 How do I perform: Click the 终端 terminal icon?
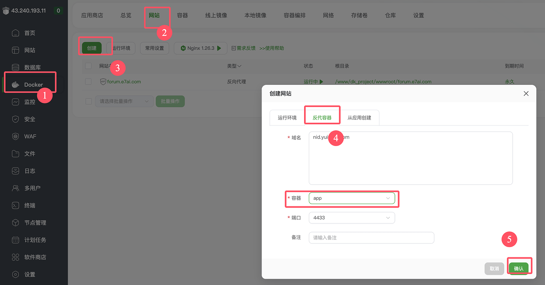(x=15, y=205)
